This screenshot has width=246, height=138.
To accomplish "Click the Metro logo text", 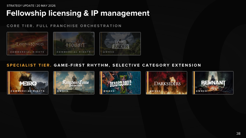I will (x=28, y=83).
